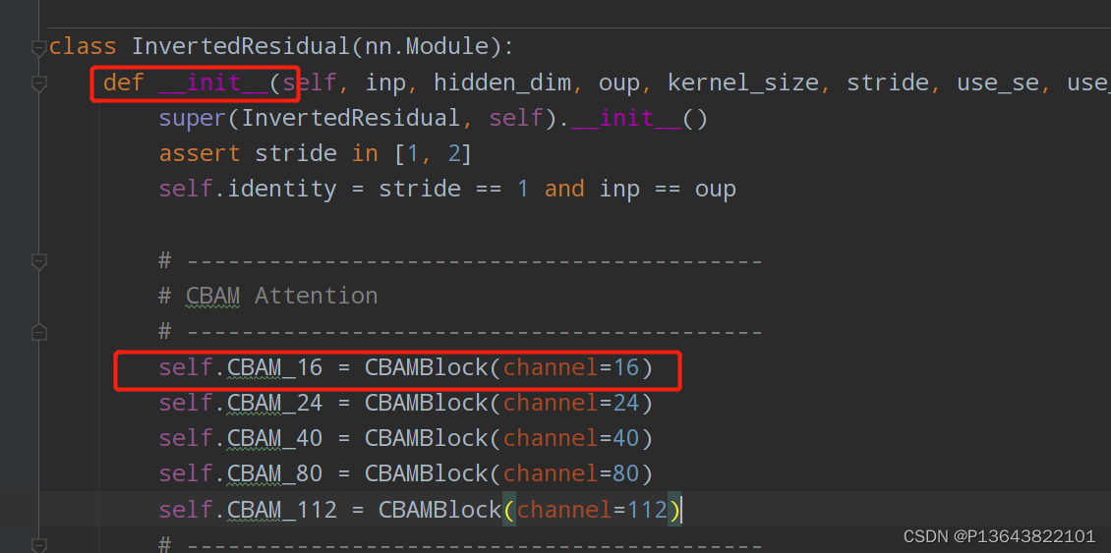This screenshot has height=553, width=1111.
Task: Collapse the InvertedResidual class fold marker
Action: 39,48
